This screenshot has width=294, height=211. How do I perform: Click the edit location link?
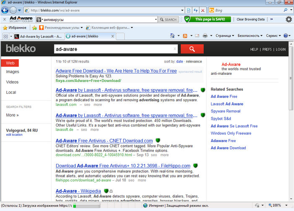tap(14, 135)
